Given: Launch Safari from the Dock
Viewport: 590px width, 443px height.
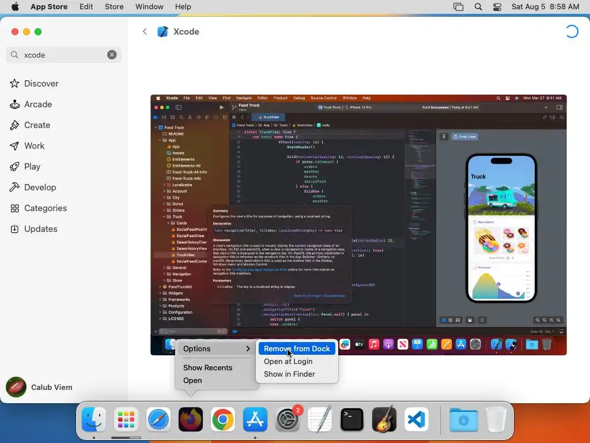Looking at the screenshot, I should [158, 419].
